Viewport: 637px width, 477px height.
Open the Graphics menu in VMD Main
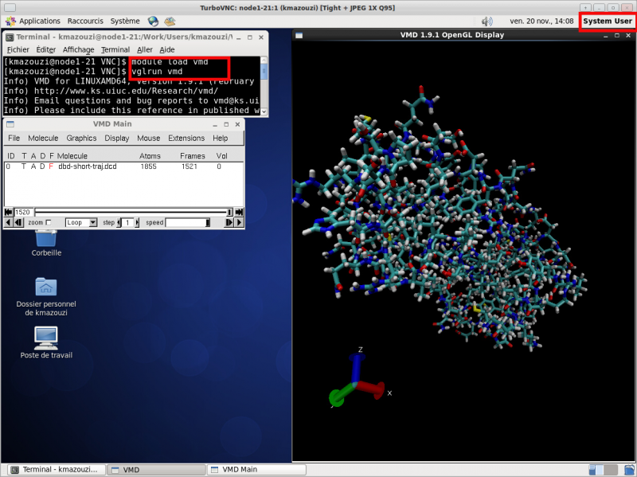point(81,139)
